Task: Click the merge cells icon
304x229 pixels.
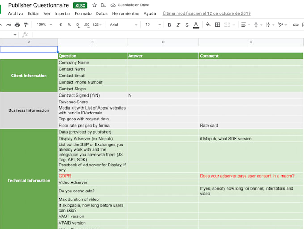Action: [x=227, y=25]
